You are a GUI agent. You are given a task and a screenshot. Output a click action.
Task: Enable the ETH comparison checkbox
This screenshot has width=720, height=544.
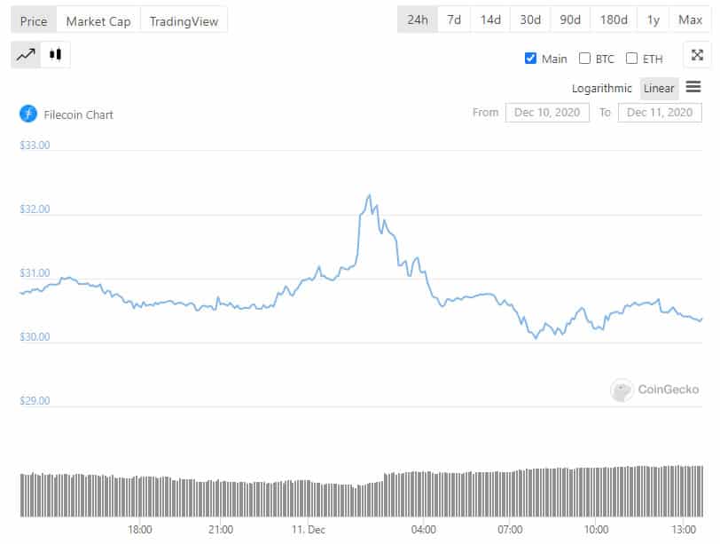point(632,59)
